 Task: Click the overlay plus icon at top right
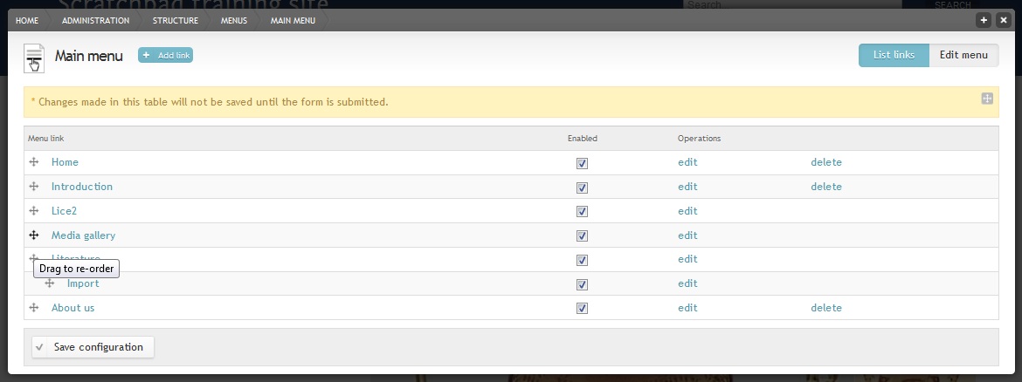[984, 20]
